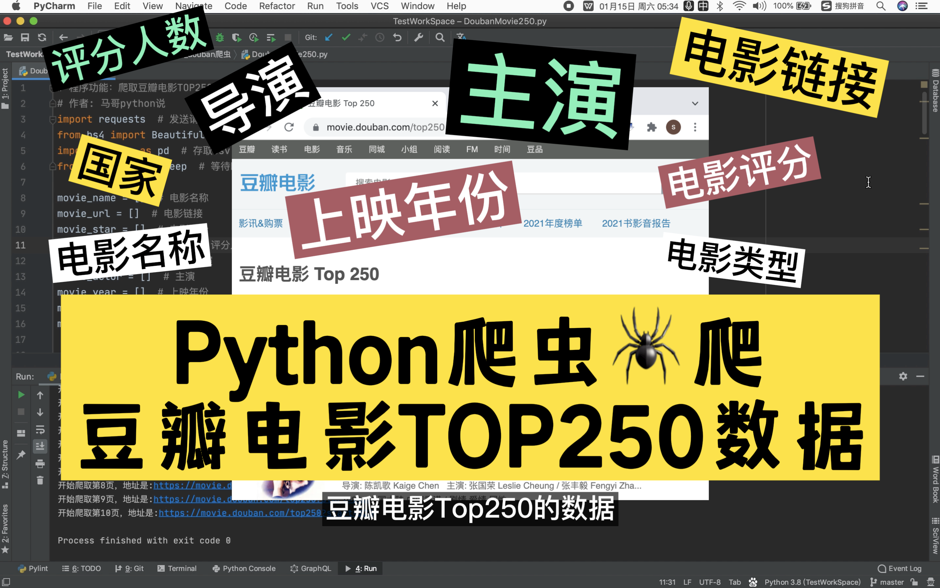This screenshot has width=940, height=588.
Task: Run with Coverage from main toolbar
Action: tap(237, 38)
